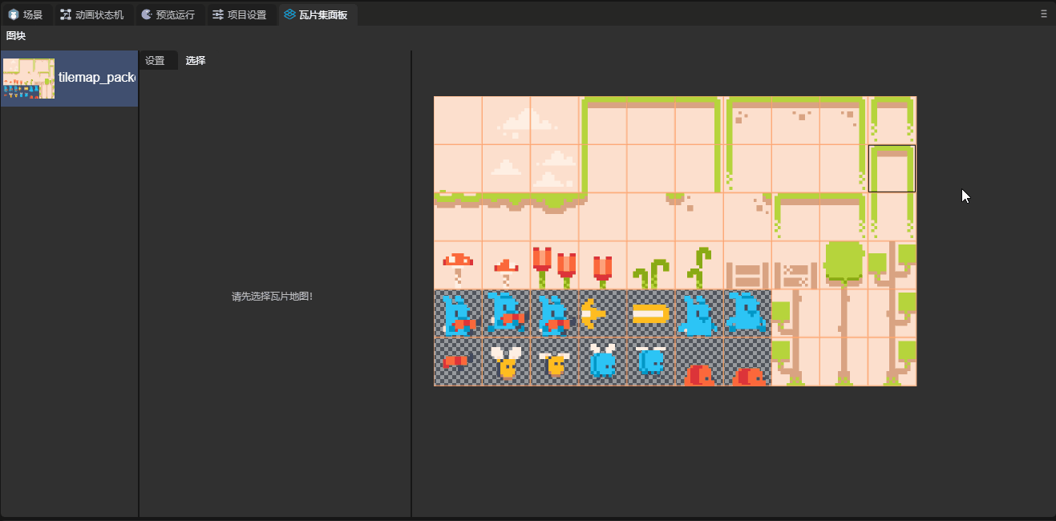Go to the 预览运行 tab
Screen dimensions: 1056x521
click(168, 14)
